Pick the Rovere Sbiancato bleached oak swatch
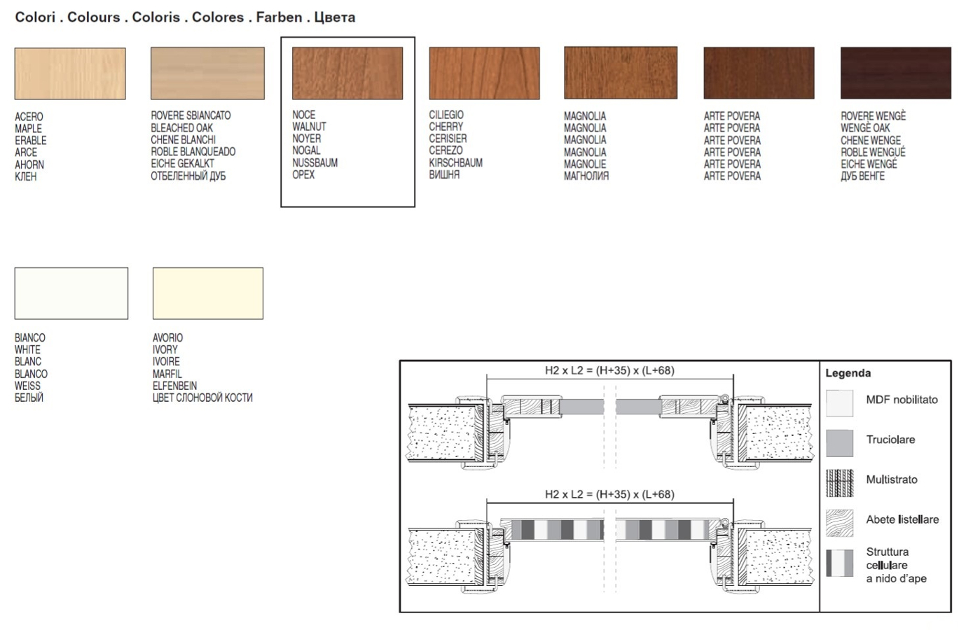This screenshot has width=966, height=630. [207, 73]
